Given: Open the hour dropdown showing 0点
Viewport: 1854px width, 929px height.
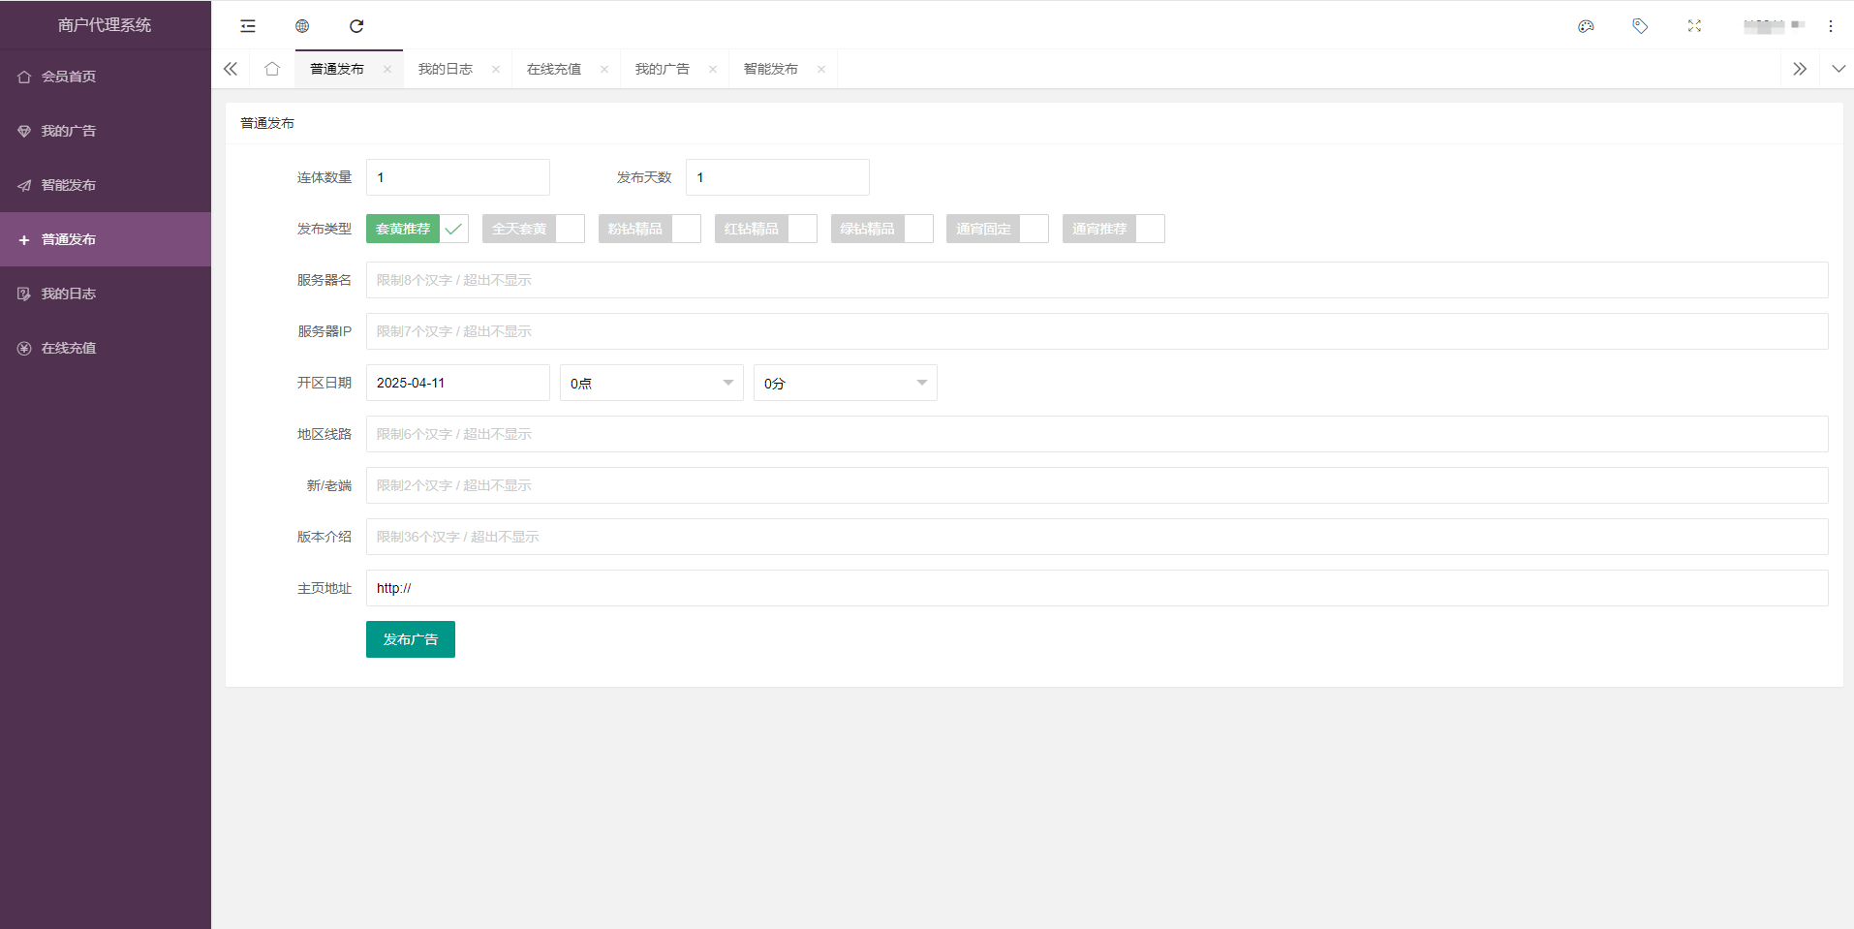Looking at the screenshot, I should pyautogui.click(x=651, y=383).
